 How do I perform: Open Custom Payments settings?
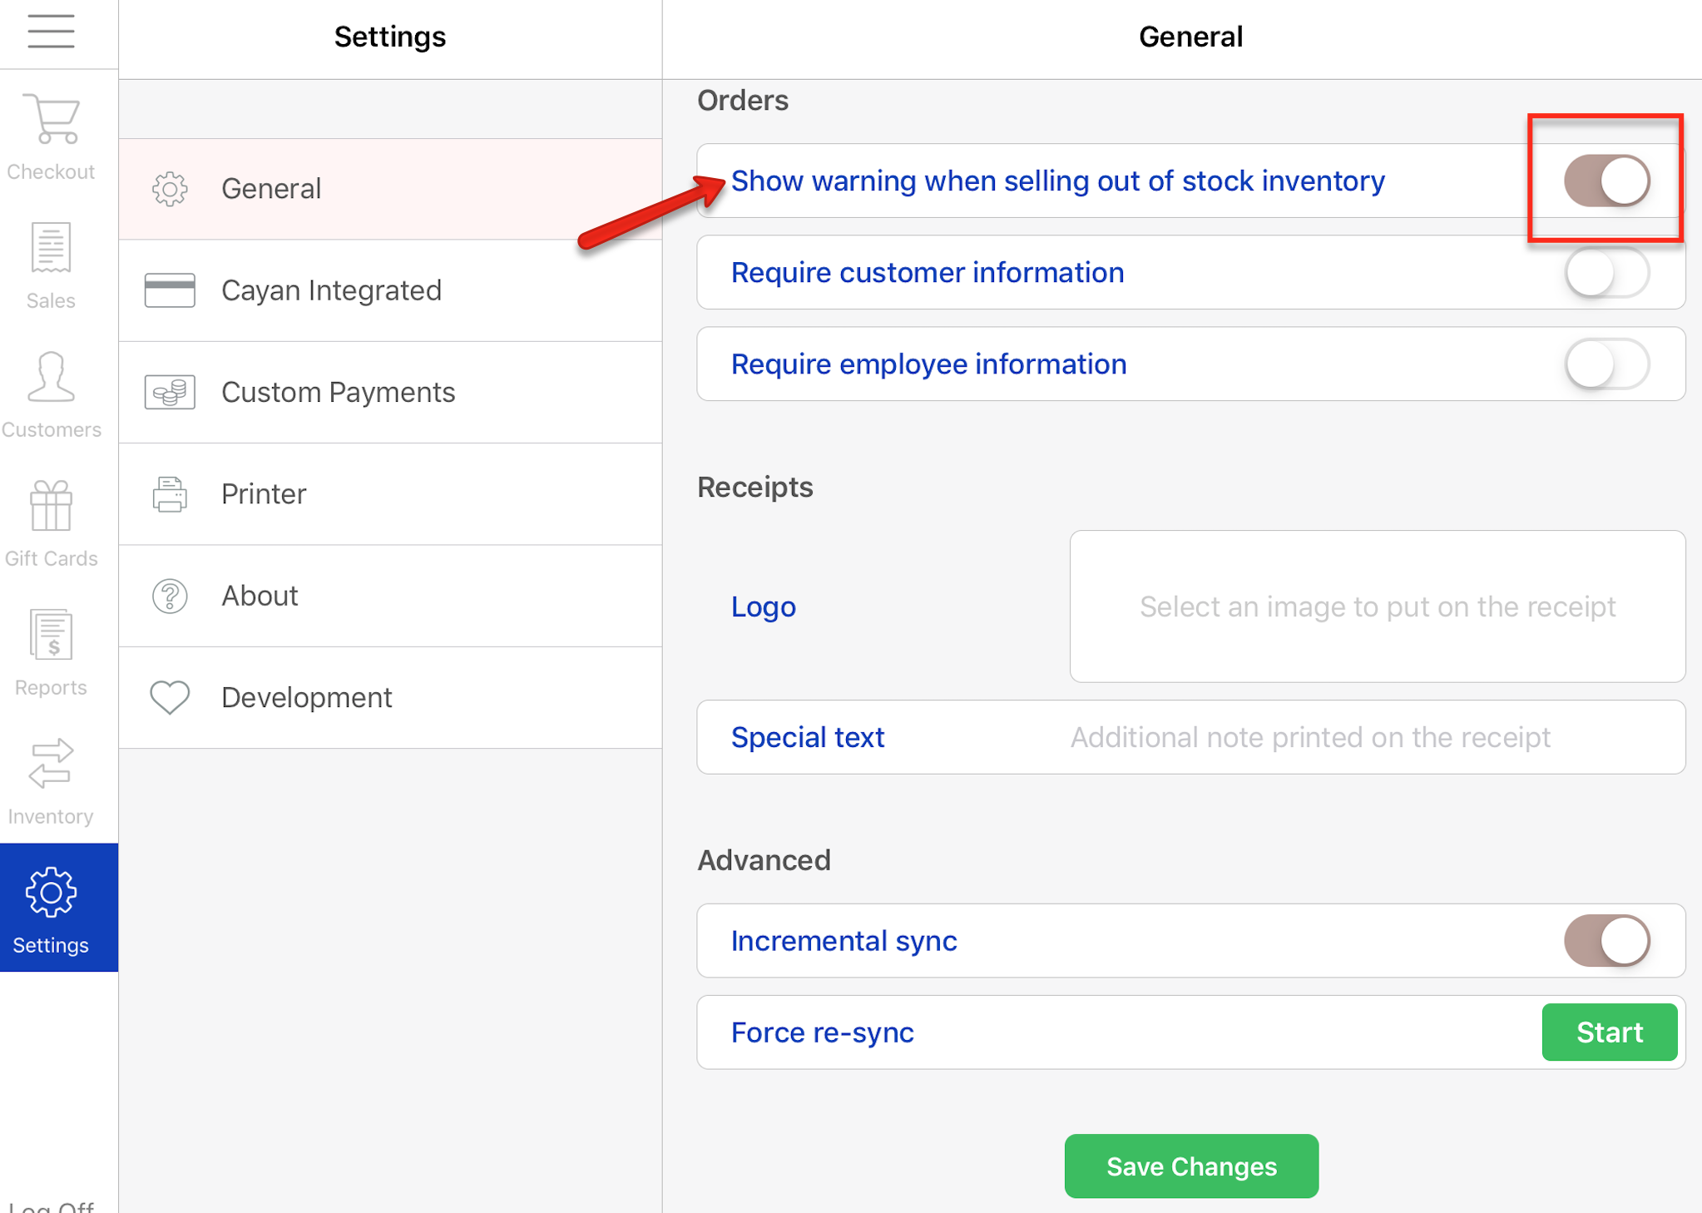(x=390, y=392)
